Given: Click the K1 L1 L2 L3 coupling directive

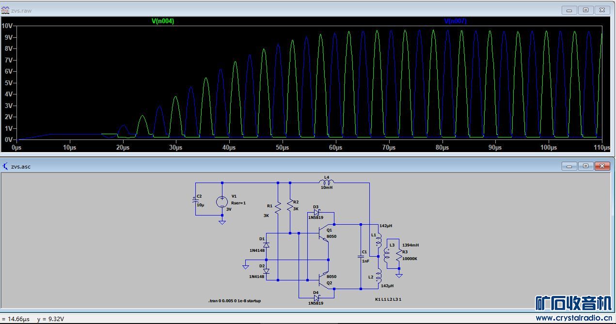Looking at the screenshot, I should coord(388,299).
